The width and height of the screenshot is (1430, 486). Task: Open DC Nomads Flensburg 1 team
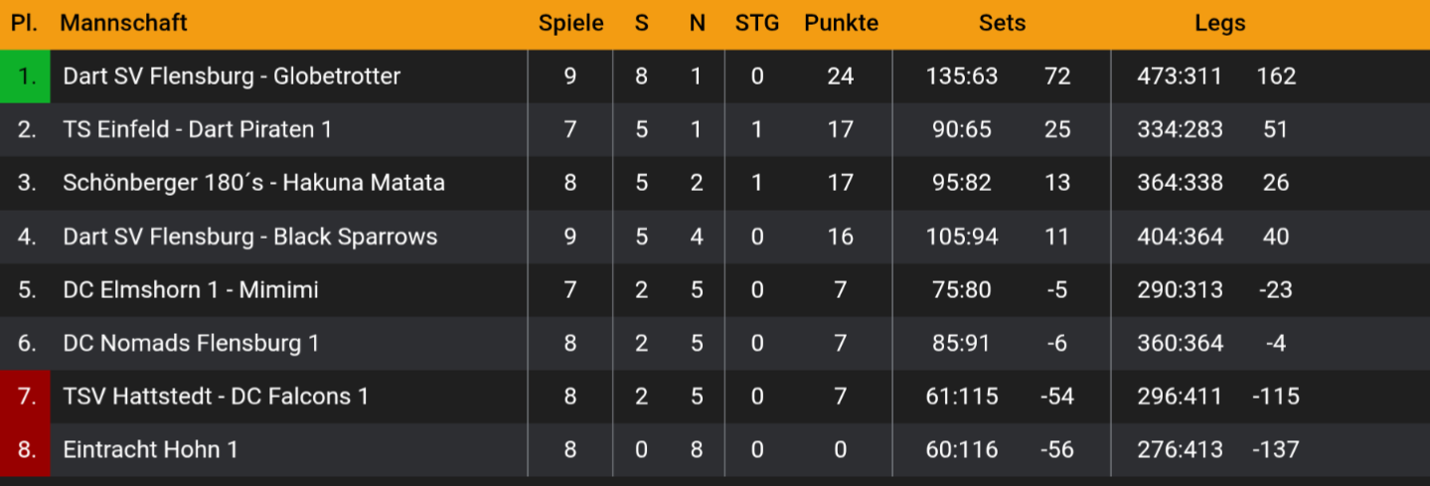tap(191, 344)
